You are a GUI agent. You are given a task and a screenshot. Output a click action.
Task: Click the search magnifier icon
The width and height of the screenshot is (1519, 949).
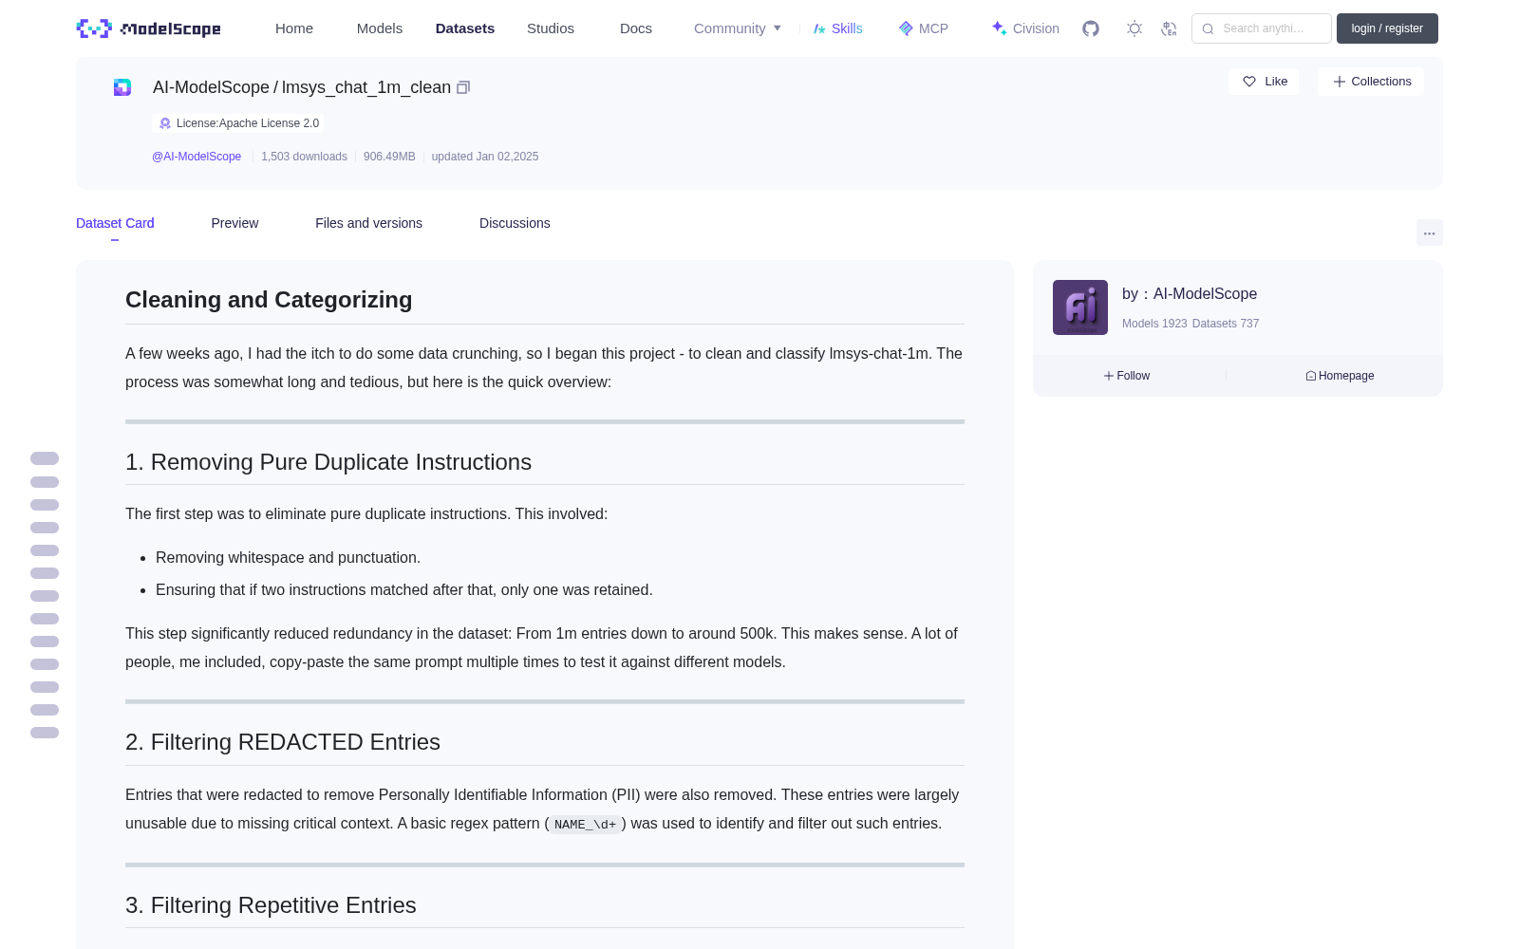pos(1208,28)
